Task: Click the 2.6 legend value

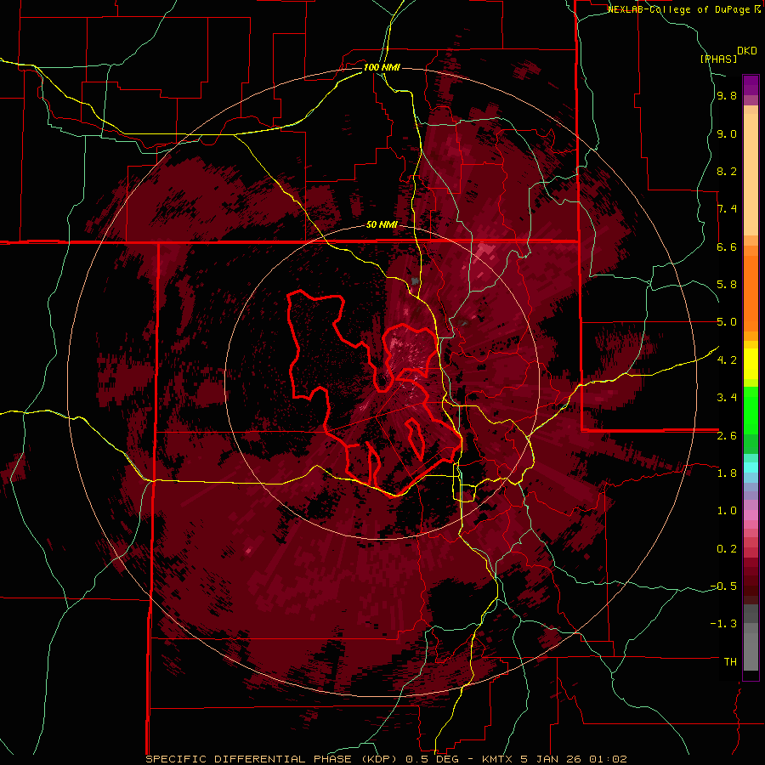Action: pyautogui.click(x=727, y=436)
